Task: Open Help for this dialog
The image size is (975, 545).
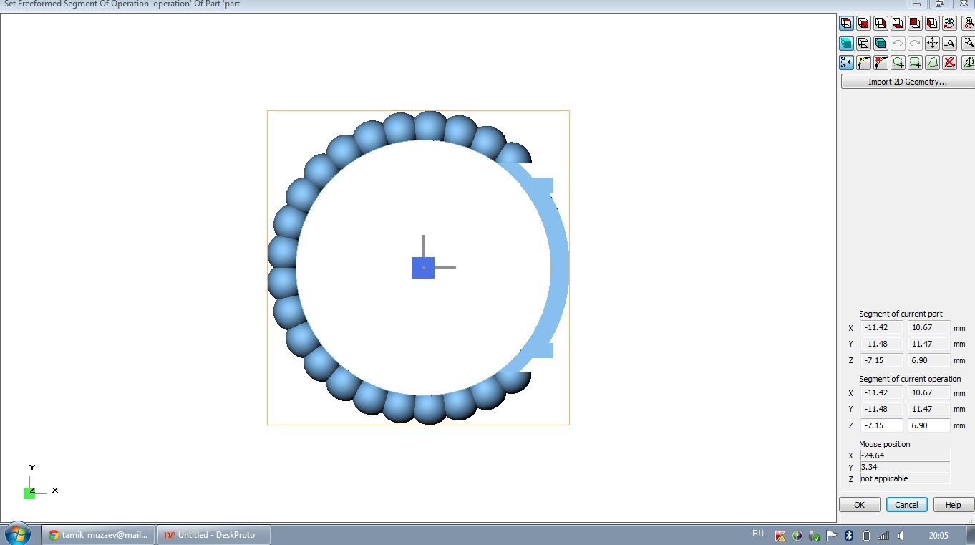Action: (x=953, y=505)
